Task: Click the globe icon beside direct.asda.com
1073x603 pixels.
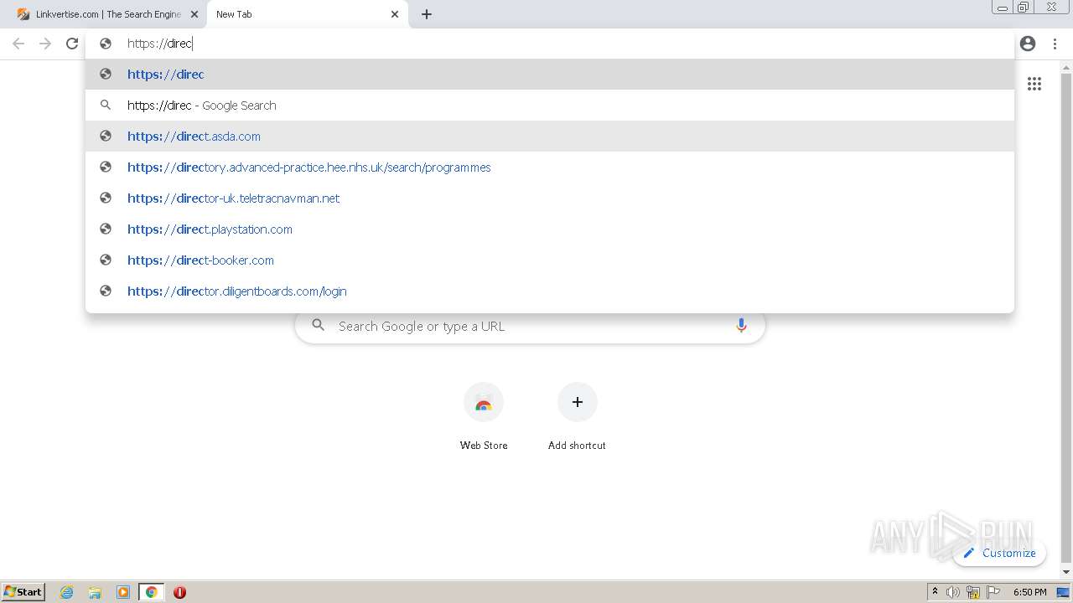Action: tap(106, 136)
